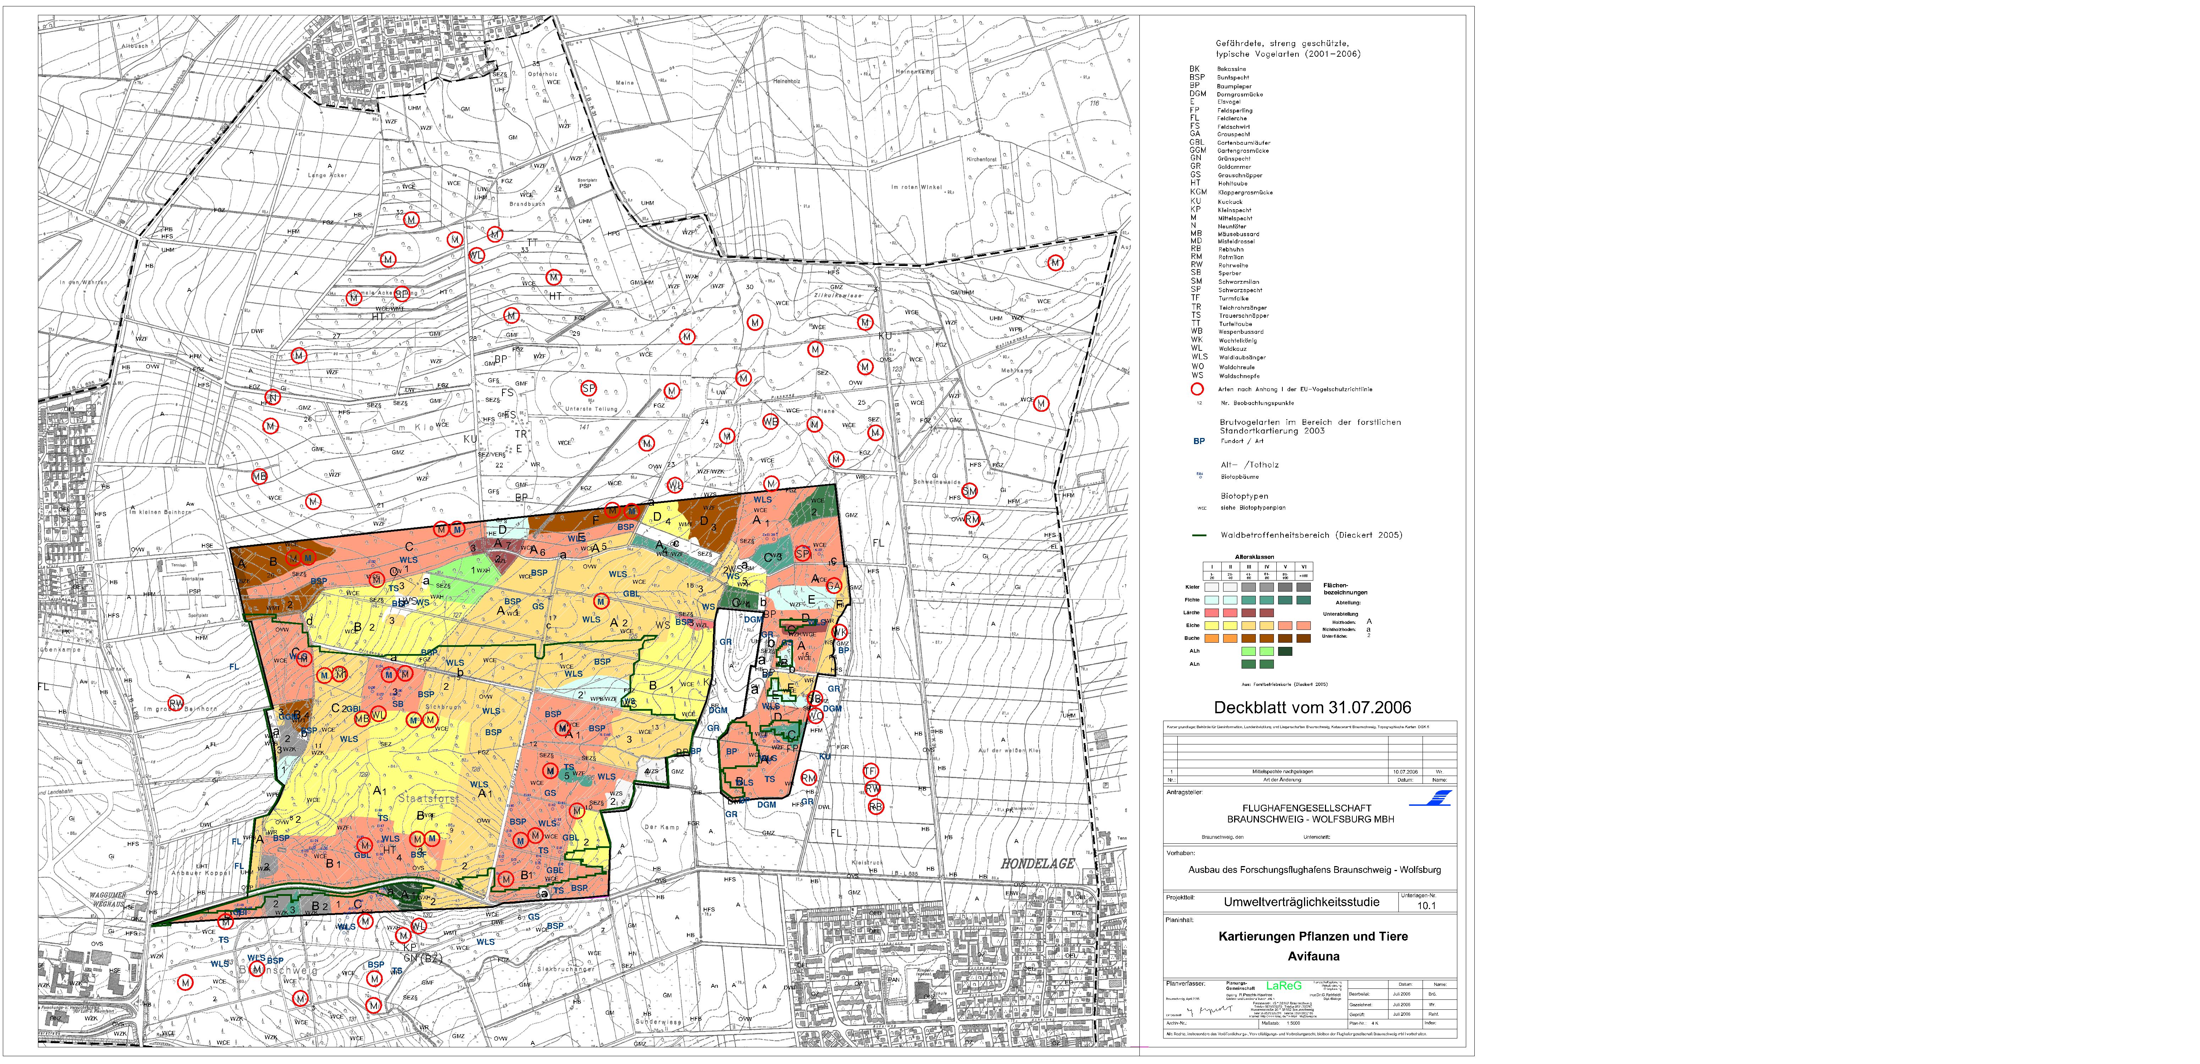
Task: Click the circled WB marker on the map
Action: [770, 422]
